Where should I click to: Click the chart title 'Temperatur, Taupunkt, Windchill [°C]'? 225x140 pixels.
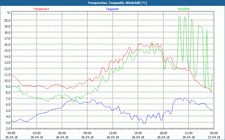pyautogui.click(x=117, y=3)
